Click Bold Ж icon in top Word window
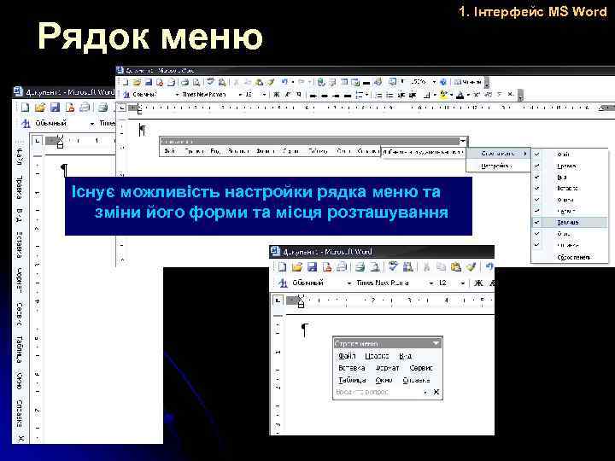615x461 pixels. [277, 95]
